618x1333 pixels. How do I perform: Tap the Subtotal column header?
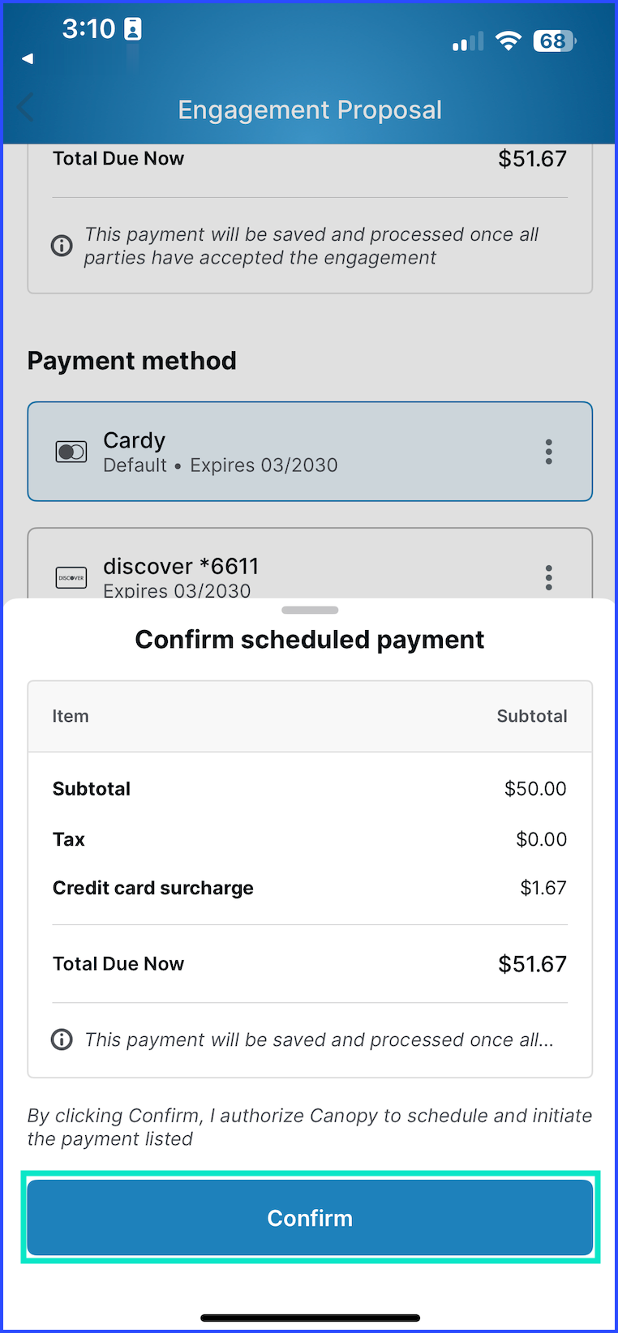pos(532,716)
